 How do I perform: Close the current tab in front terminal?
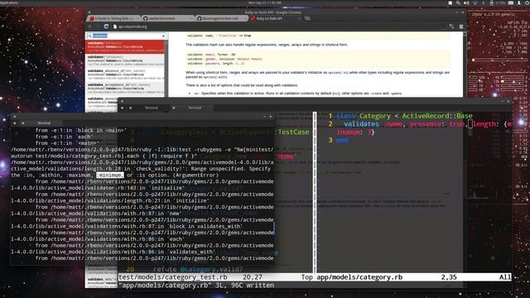pyautogui.click(x=23, y=123)
